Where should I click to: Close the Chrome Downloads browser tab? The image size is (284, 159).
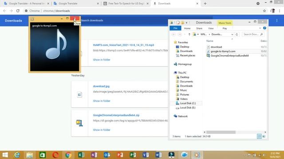(197, 4)
